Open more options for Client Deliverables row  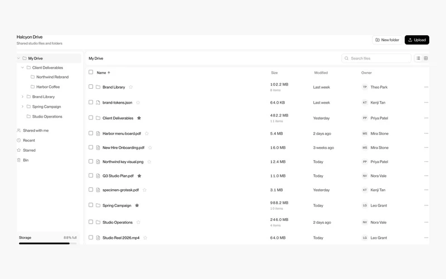point(426,118)
